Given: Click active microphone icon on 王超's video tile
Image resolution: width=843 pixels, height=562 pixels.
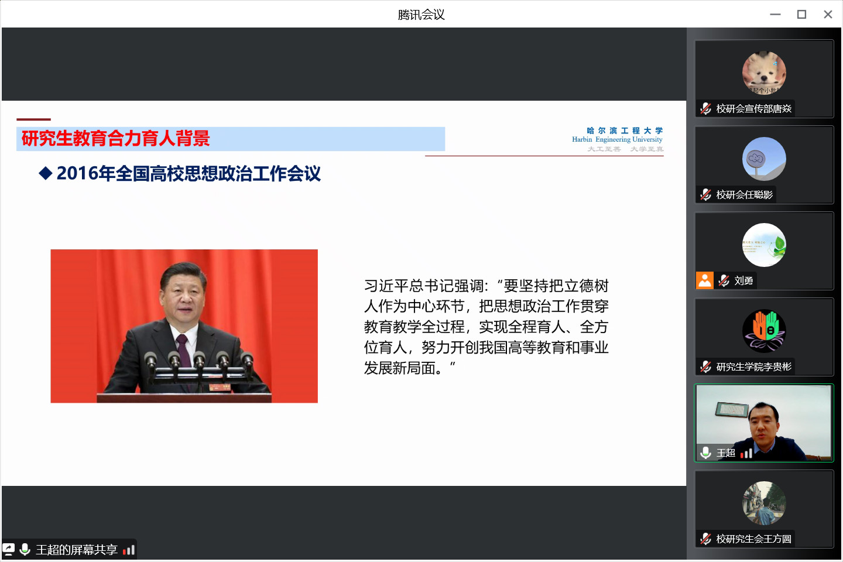Looking at the screenshot, I should pyautogui.click(x=705, y=453).
